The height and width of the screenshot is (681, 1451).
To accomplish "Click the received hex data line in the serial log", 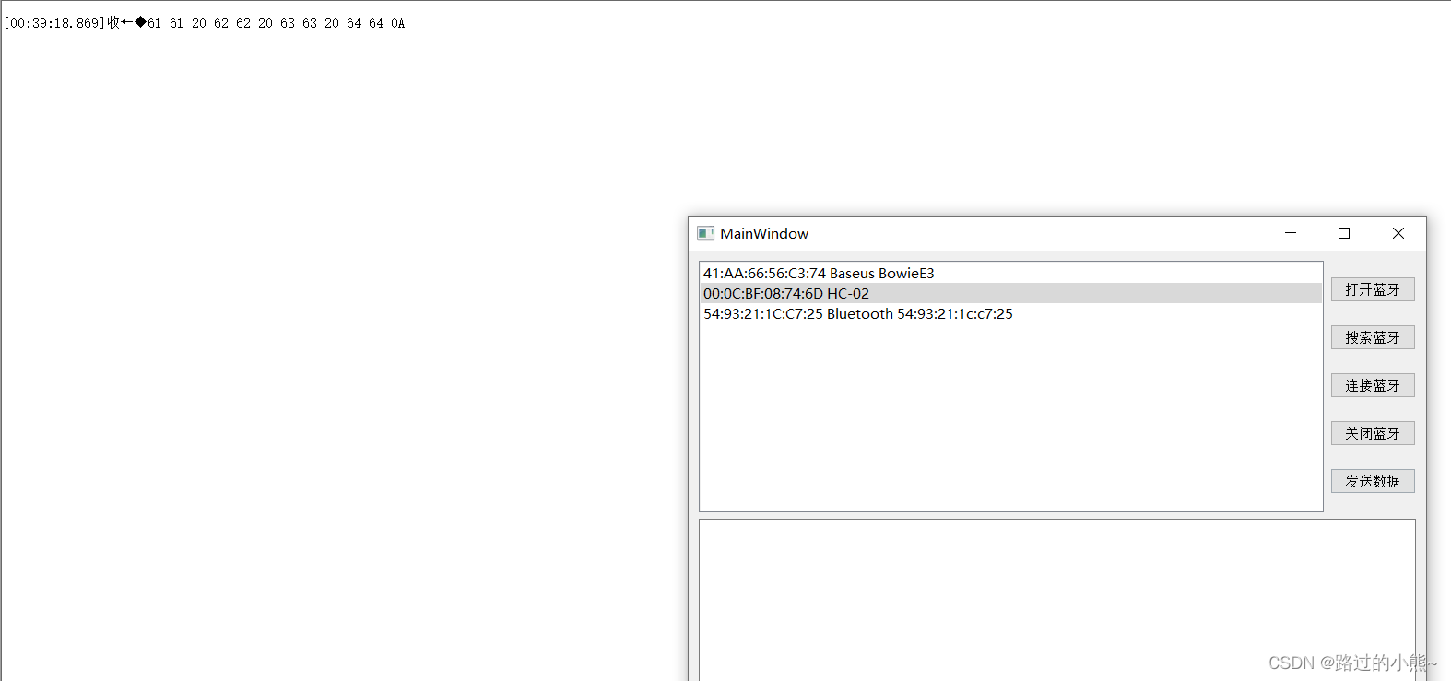I will pos(204,23).
